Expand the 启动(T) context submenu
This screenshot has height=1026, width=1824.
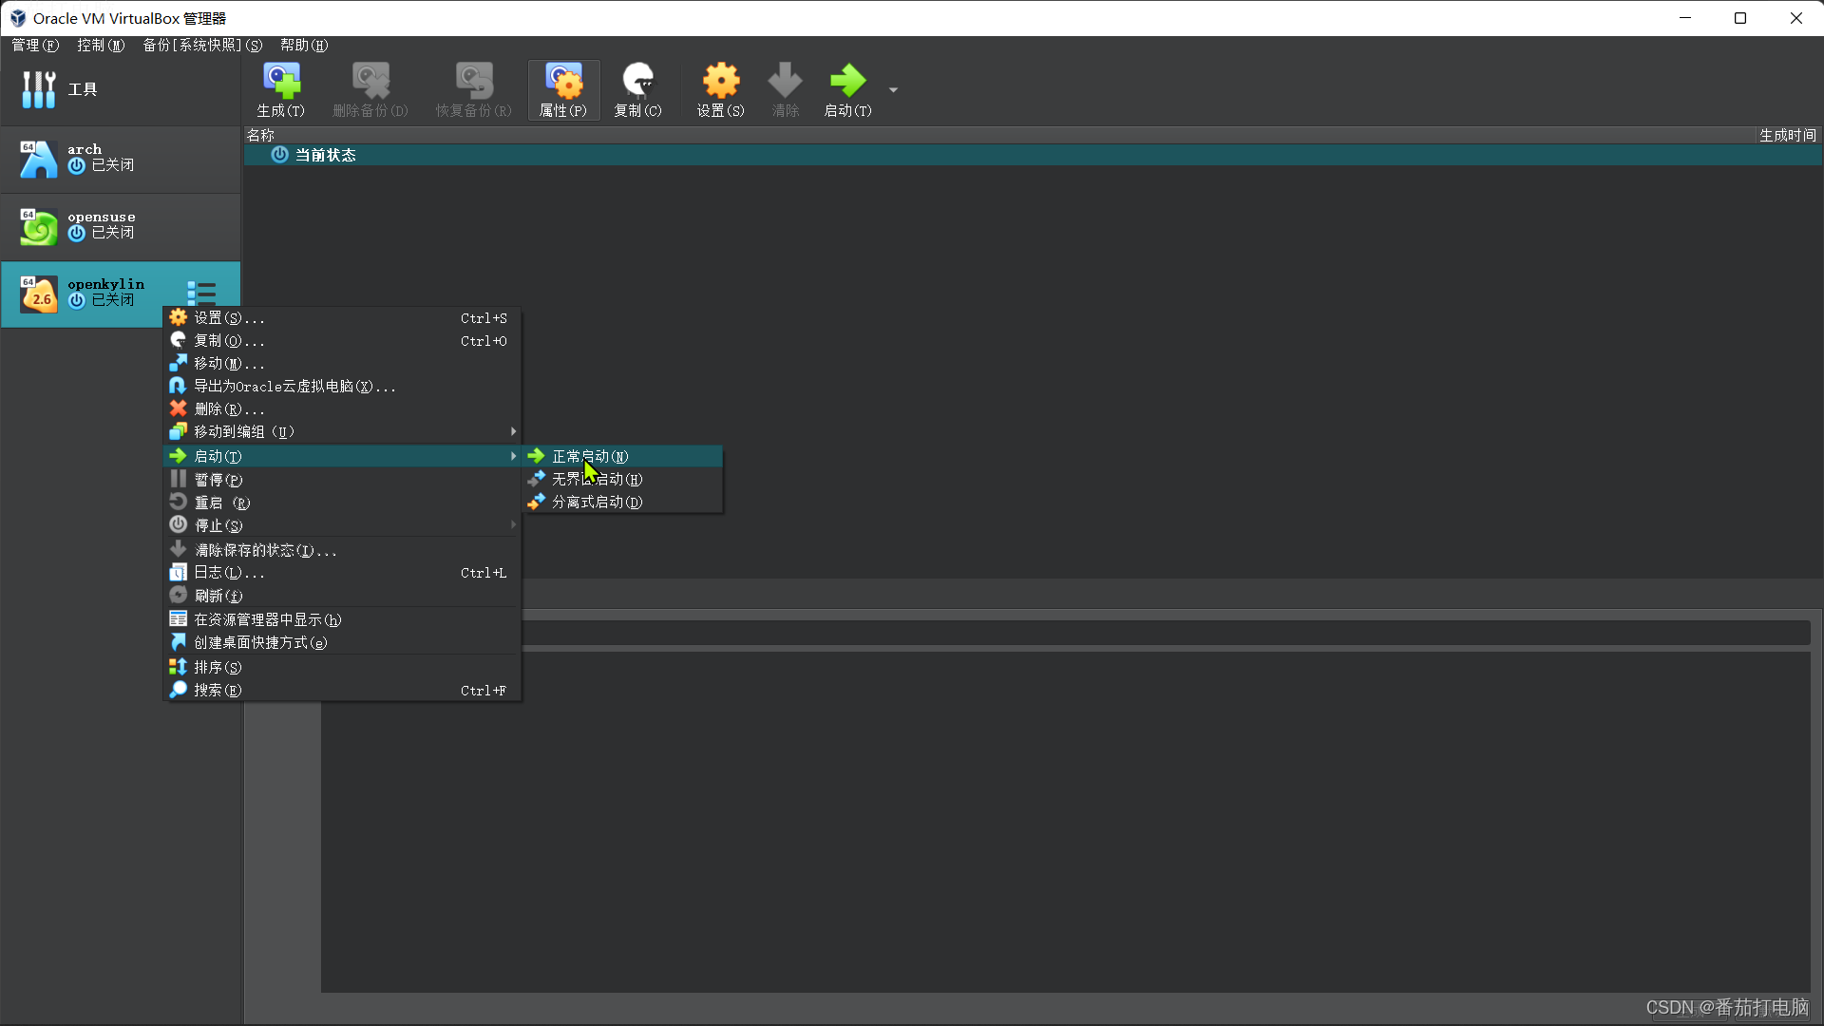pos(342,457)
